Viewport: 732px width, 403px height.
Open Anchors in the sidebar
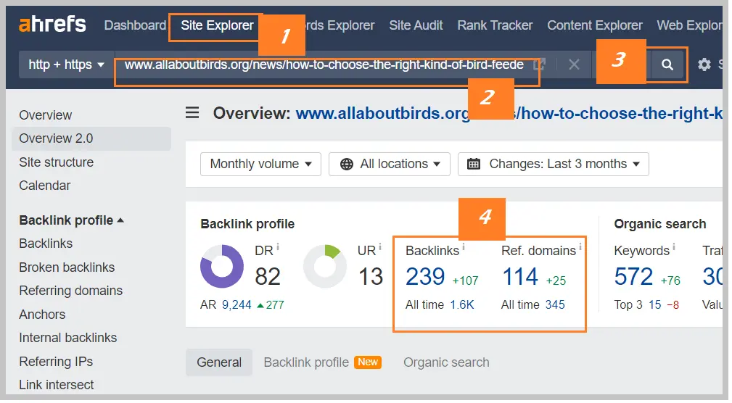pyautogui.click(x=42, y=315)
